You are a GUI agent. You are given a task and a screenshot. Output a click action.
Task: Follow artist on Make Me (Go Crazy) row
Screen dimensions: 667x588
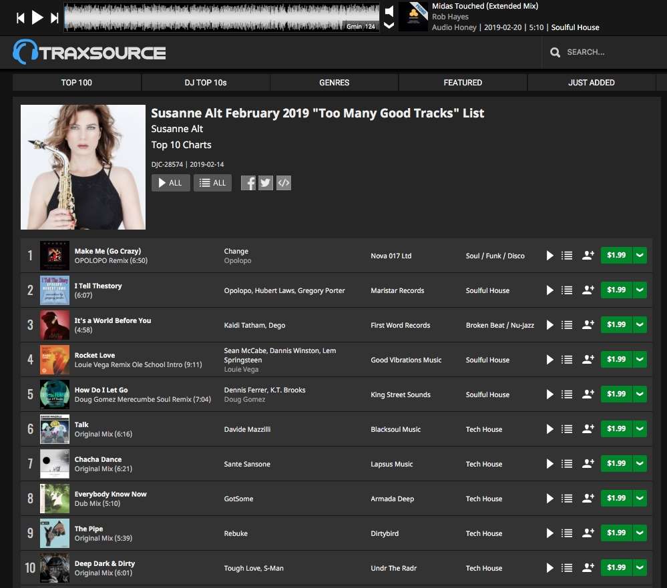pos(588,255)
